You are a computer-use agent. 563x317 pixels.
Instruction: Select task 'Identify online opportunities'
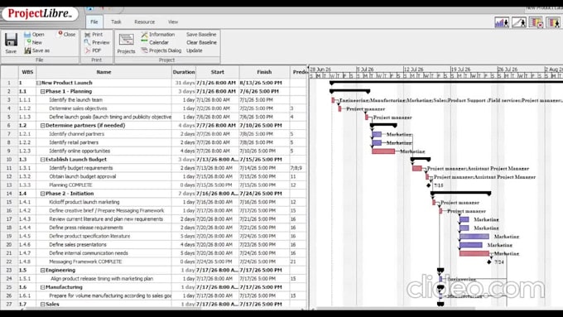[79, 151]
